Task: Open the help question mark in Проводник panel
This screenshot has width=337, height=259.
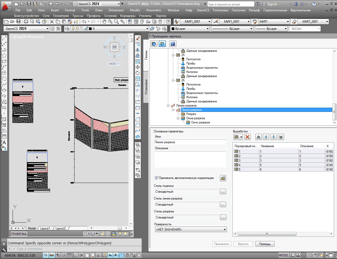Action: pos(173,44)
